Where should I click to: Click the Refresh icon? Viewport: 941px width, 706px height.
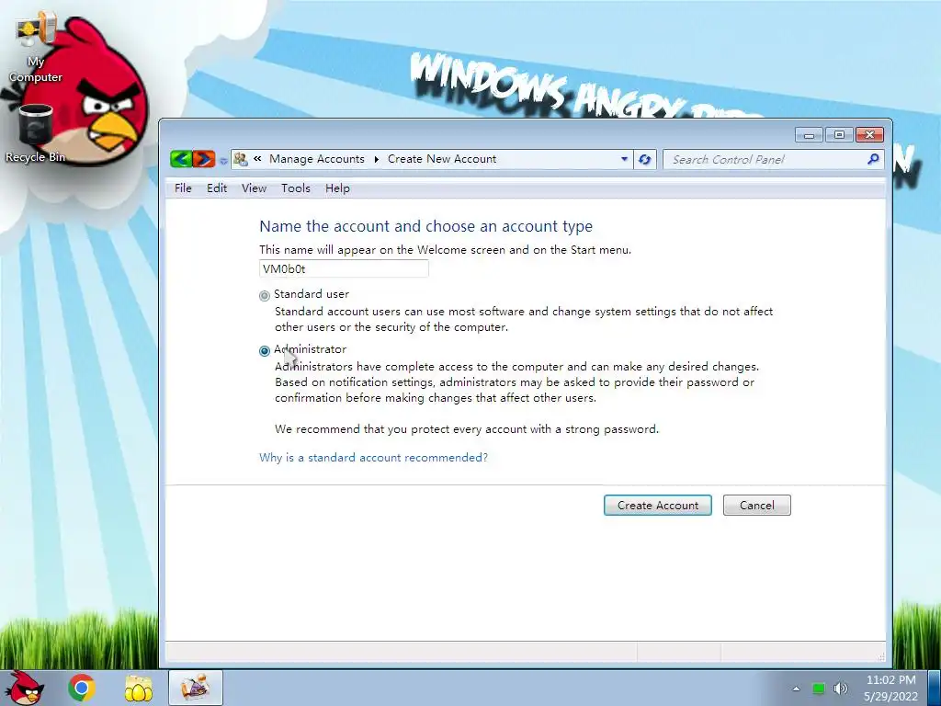tap(644, 160)
